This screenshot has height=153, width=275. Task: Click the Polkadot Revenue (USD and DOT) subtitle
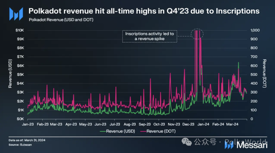click(x=61, y=20)
